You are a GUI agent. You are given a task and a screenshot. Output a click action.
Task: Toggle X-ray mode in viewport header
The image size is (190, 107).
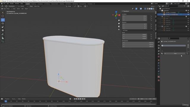pyautogui.click(x=145, y=9)
